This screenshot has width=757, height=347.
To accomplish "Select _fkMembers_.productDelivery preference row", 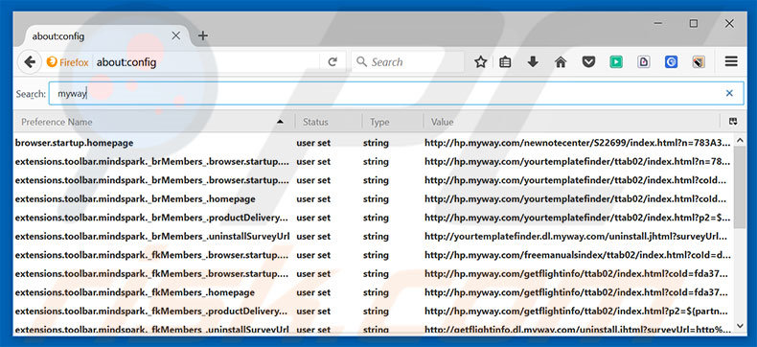I will click(x=373, y=312).
